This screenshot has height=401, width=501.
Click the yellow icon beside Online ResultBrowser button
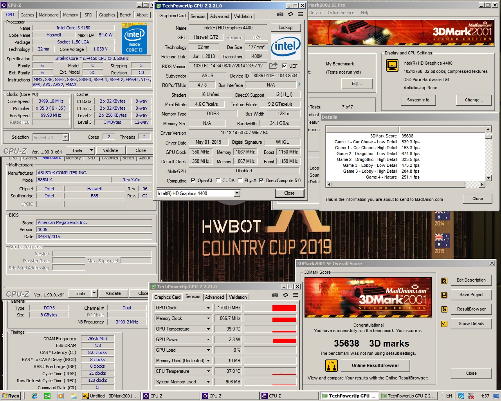click(332, 366)
